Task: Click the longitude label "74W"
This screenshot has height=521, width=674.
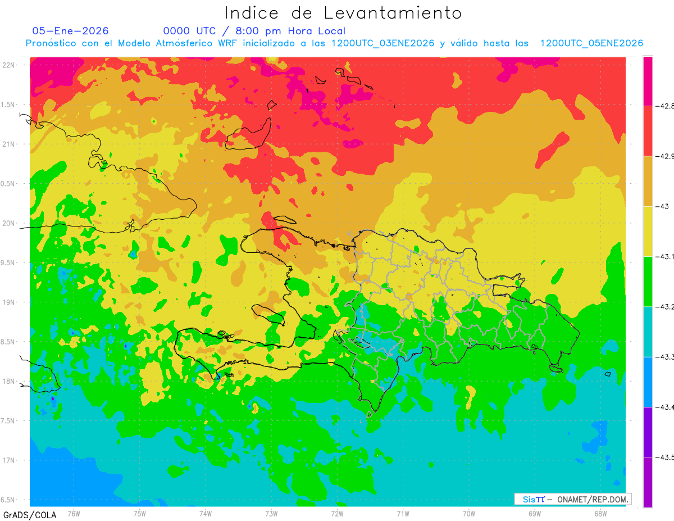Action: point(206,514)
